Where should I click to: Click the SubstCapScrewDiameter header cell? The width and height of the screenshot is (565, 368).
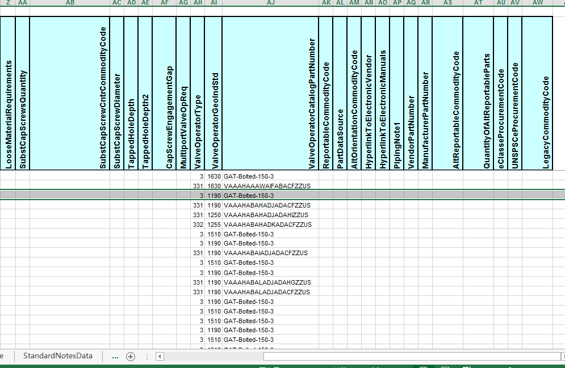pos(117,93)
